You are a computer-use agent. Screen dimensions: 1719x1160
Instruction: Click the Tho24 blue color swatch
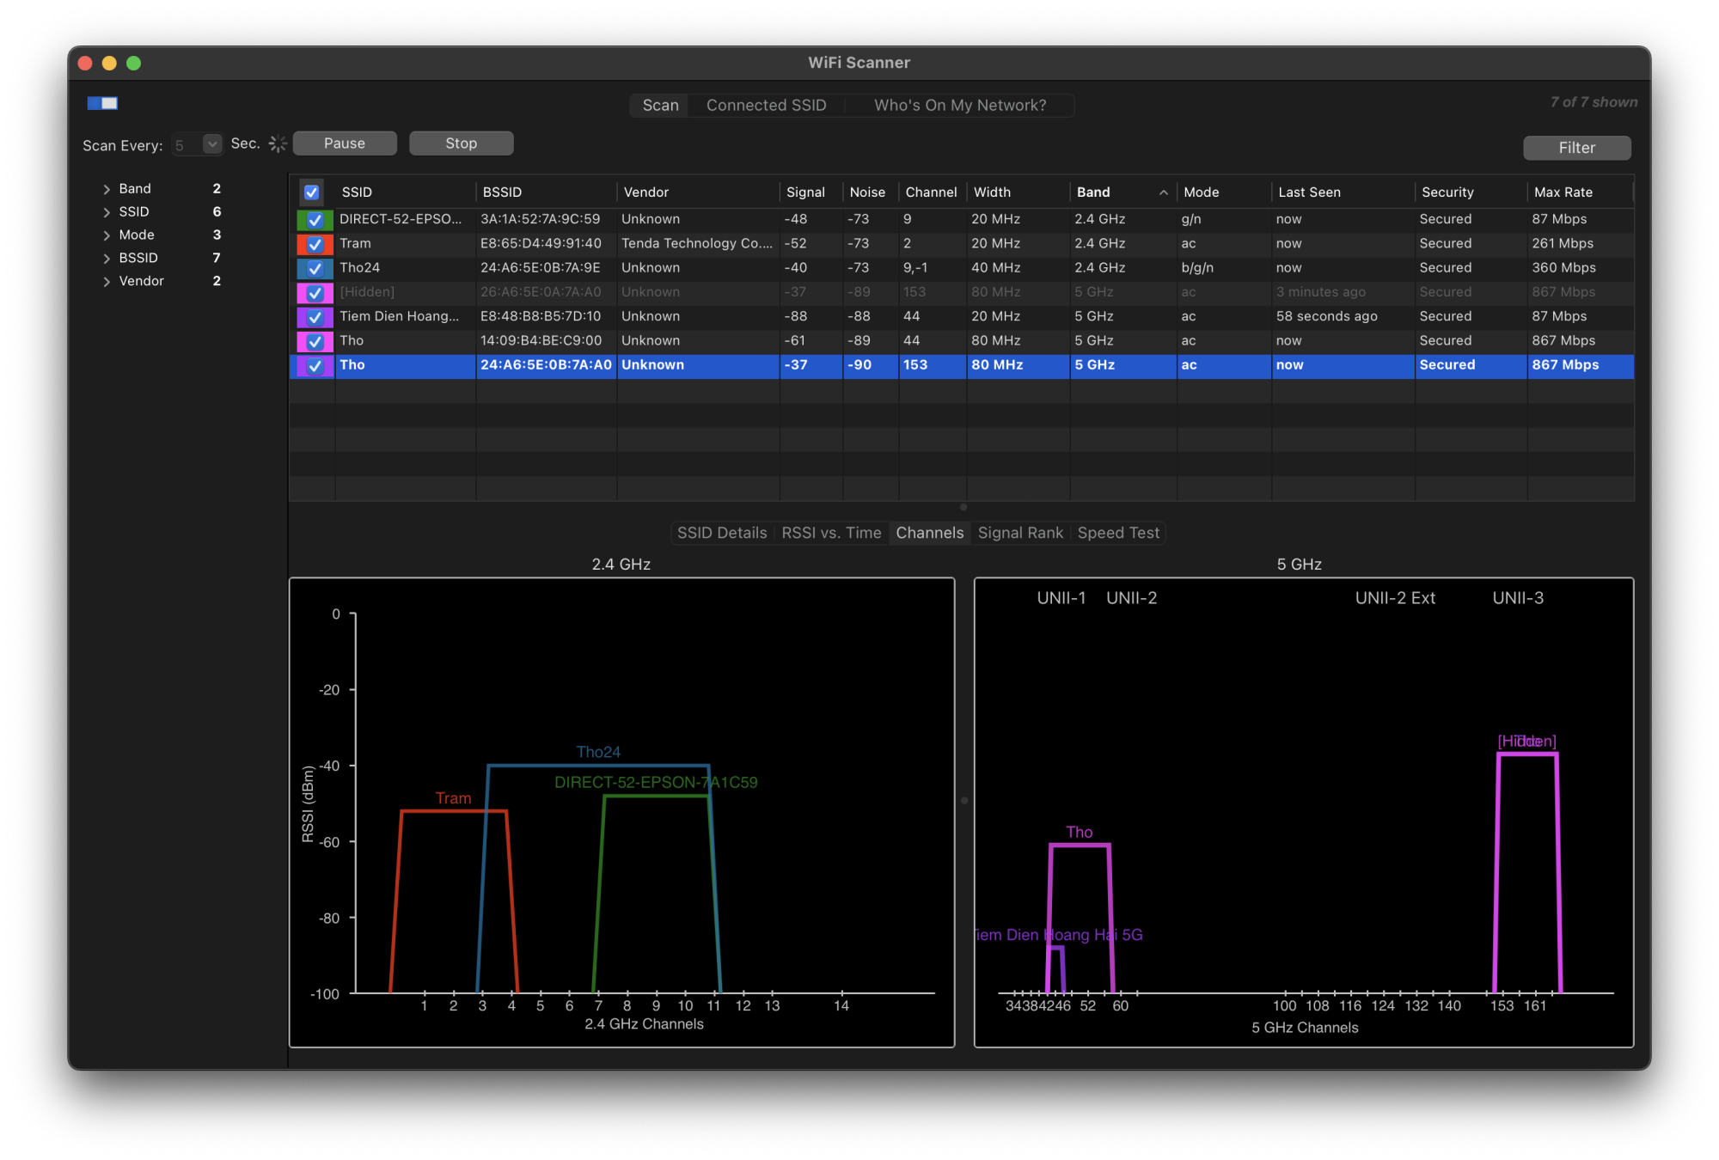click(x=302, y=268)
